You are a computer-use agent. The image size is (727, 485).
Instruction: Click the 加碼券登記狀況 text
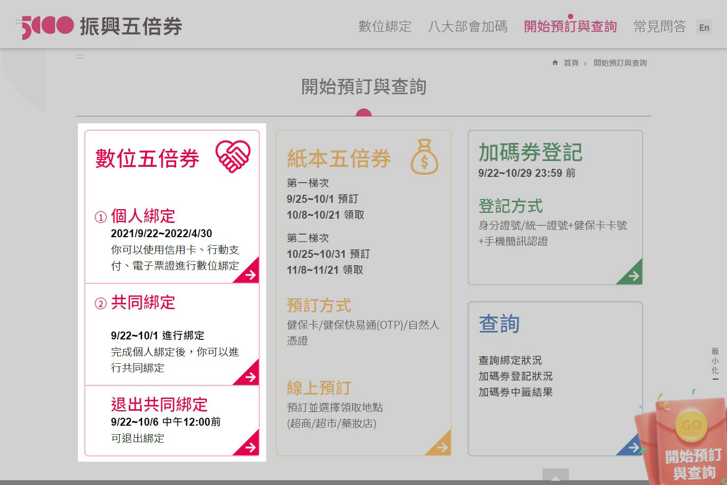tap(515, 376)
